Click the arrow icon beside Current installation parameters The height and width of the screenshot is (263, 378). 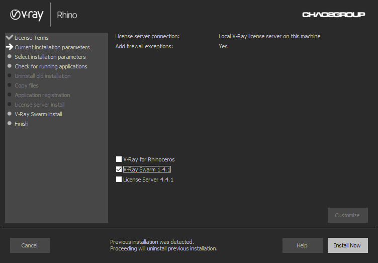(x=10, y=47)
